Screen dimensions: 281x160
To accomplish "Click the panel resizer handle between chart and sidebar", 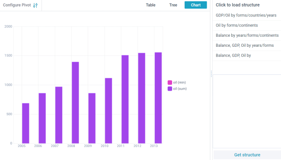I will [211, 74].
